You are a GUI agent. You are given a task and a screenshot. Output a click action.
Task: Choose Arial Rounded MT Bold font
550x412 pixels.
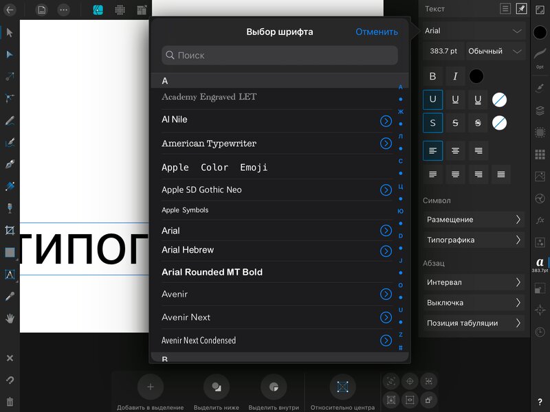[212, 272]
